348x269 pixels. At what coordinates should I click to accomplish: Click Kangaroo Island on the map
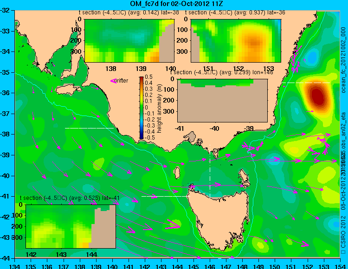68,90
